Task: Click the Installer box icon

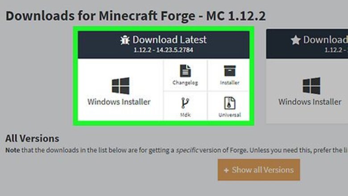Action: click(230, 71)
